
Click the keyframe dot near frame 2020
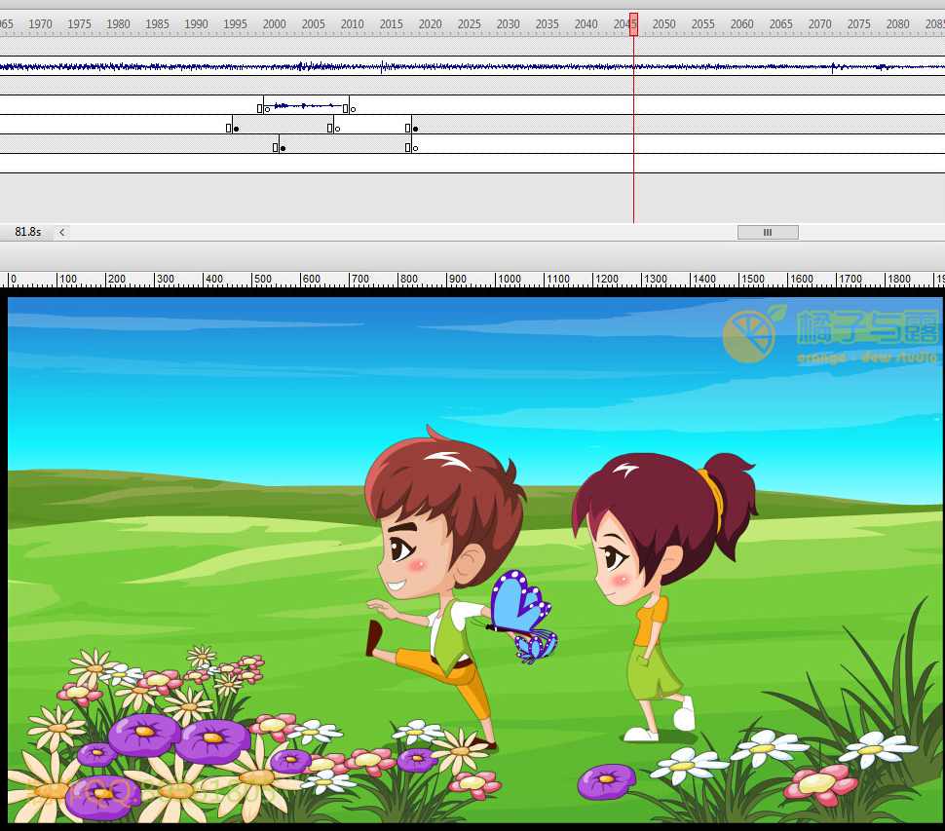click(x=415, y=128)
